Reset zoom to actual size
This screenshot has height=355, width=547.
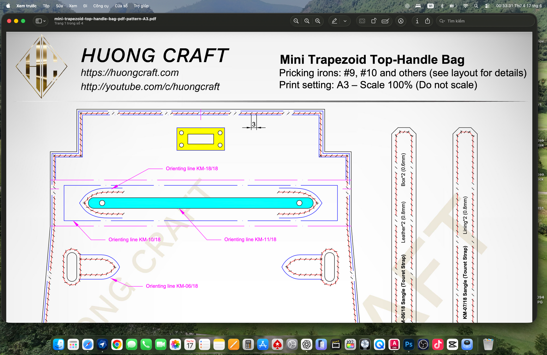307,21
